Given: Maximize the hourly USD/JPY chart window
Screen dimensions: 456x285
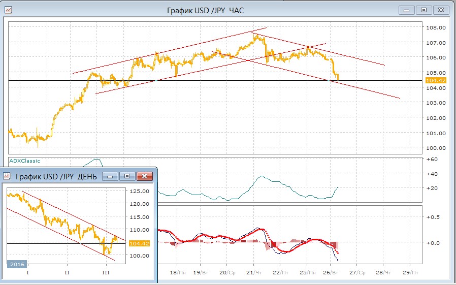Looking at the screenshot, I should (424, 10).
